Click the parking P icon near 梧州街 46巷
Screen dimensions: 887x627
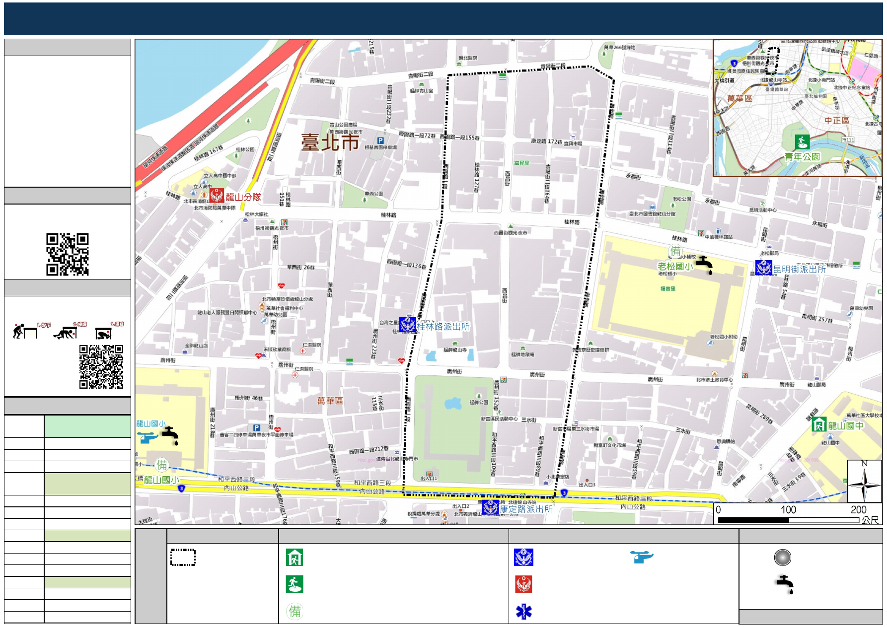(x=256, y=427)
